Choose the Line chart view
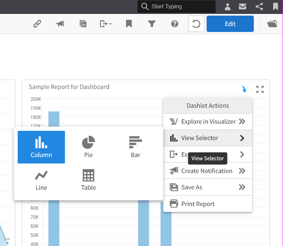This screenshot has width=283, height=246. click(41, 180)
